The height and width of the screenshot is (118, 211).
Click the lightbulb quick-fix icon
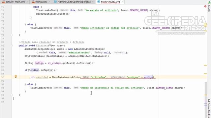click(x=16, y=76)
